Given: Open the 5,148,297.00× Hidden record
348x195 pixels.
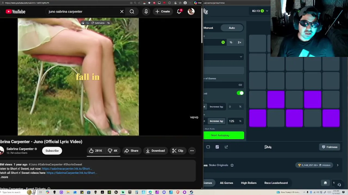Looking at the screenshot, I should [314, 165].
